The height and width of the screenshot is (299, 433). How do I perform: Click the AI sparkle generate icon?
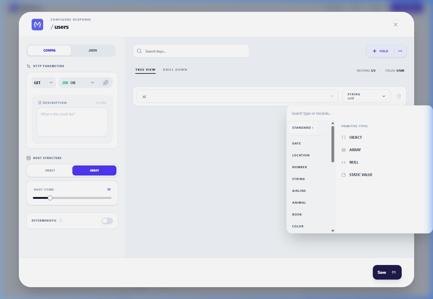pyautogui.click(x=106, y=83)
